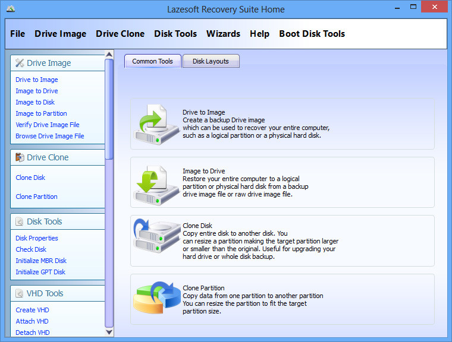Click the Disk Tools section header
The height and width of the screenshot is (342, 452).
click(58, 221)
